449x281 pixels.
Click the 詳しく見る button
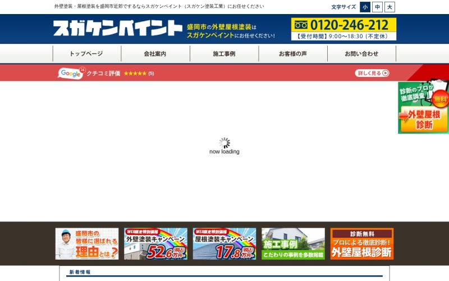pos(372,73)
